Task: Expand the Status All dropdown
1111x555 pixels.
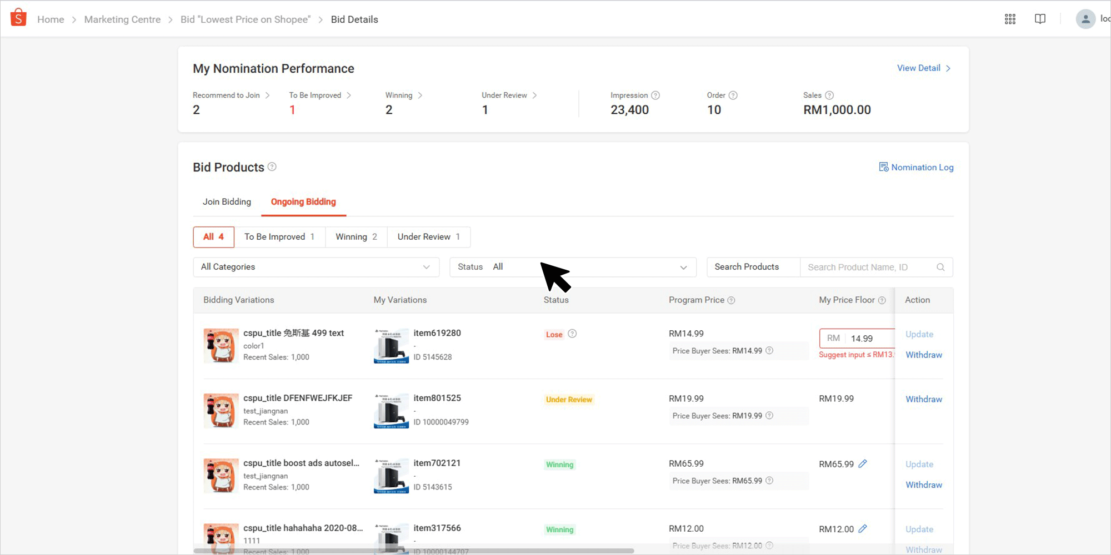Action: [x=573, y=267]
